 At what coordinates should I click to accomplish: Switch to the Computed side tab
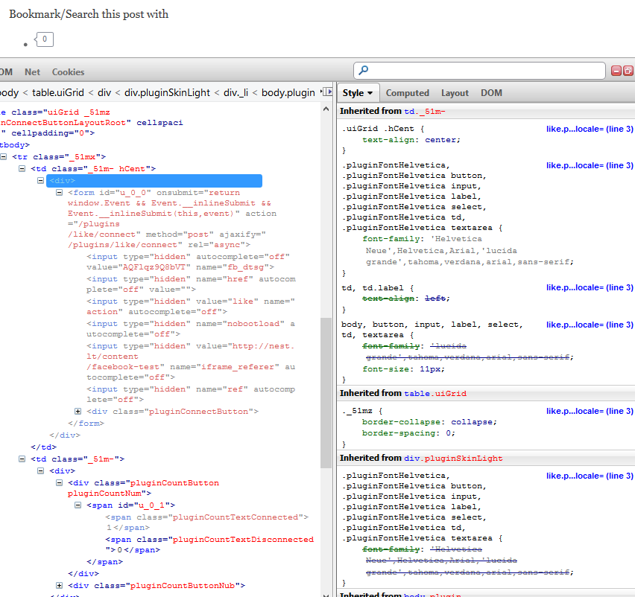click(408, 93)
